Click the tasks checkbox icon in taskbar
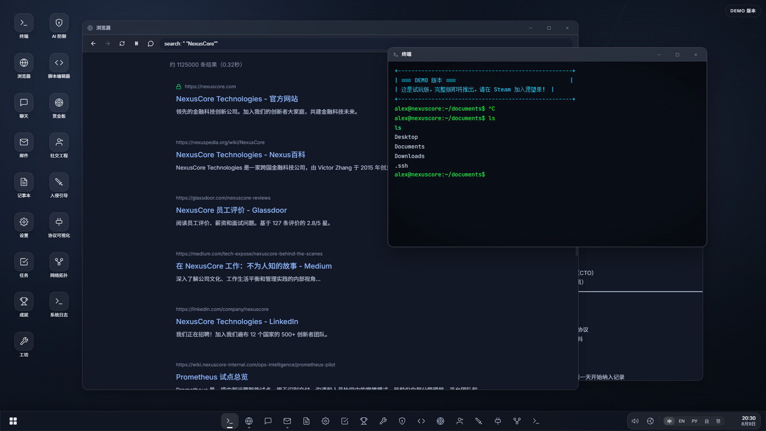 tap(345, 421)
